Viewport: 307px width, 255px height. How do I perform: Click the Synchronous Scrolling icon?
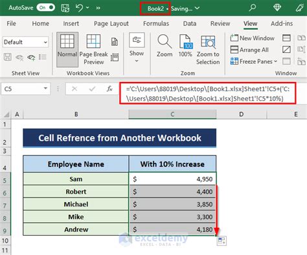click(x=301, y=50)
